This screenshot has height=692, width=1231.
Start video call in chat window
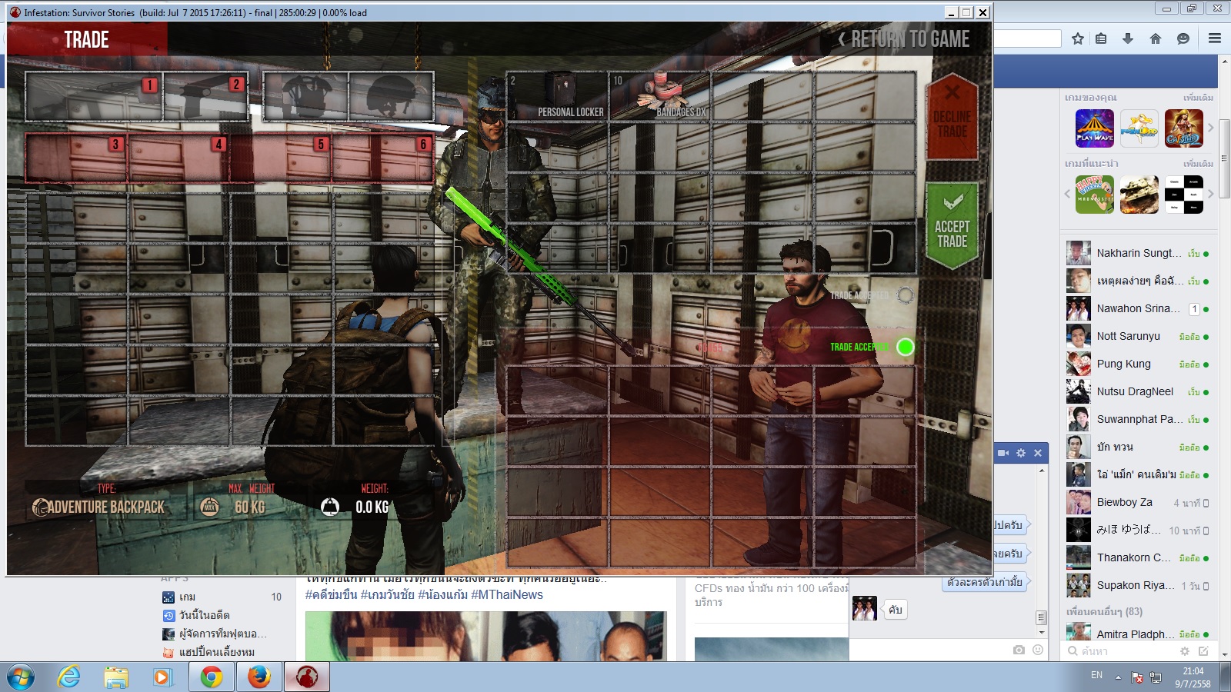[x=1003, y=453]
